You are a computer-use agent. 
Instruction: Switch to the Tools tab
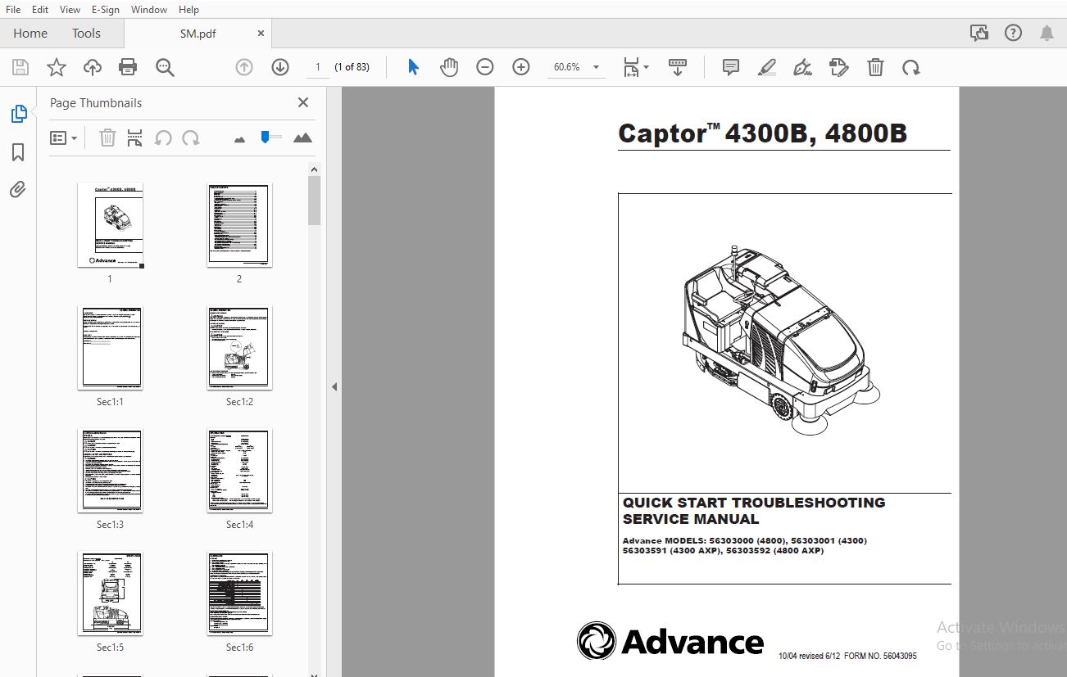click(86, 34)
